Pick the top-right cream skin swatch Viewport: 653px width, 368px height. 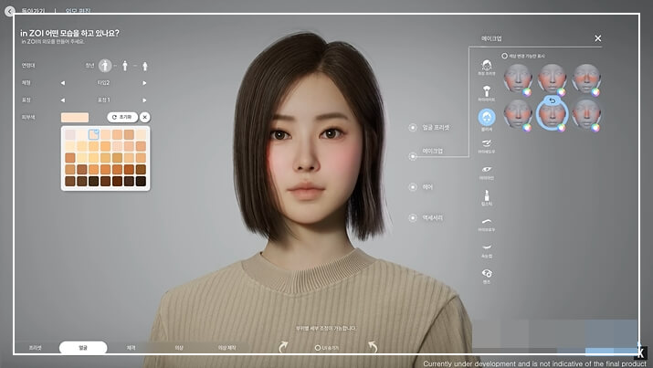pos(141,134)
